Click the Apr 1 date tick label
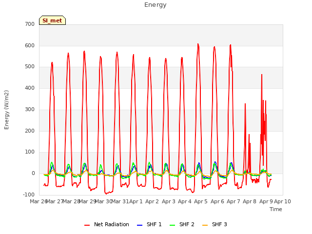The image size is (312, 234). [136, 201]
